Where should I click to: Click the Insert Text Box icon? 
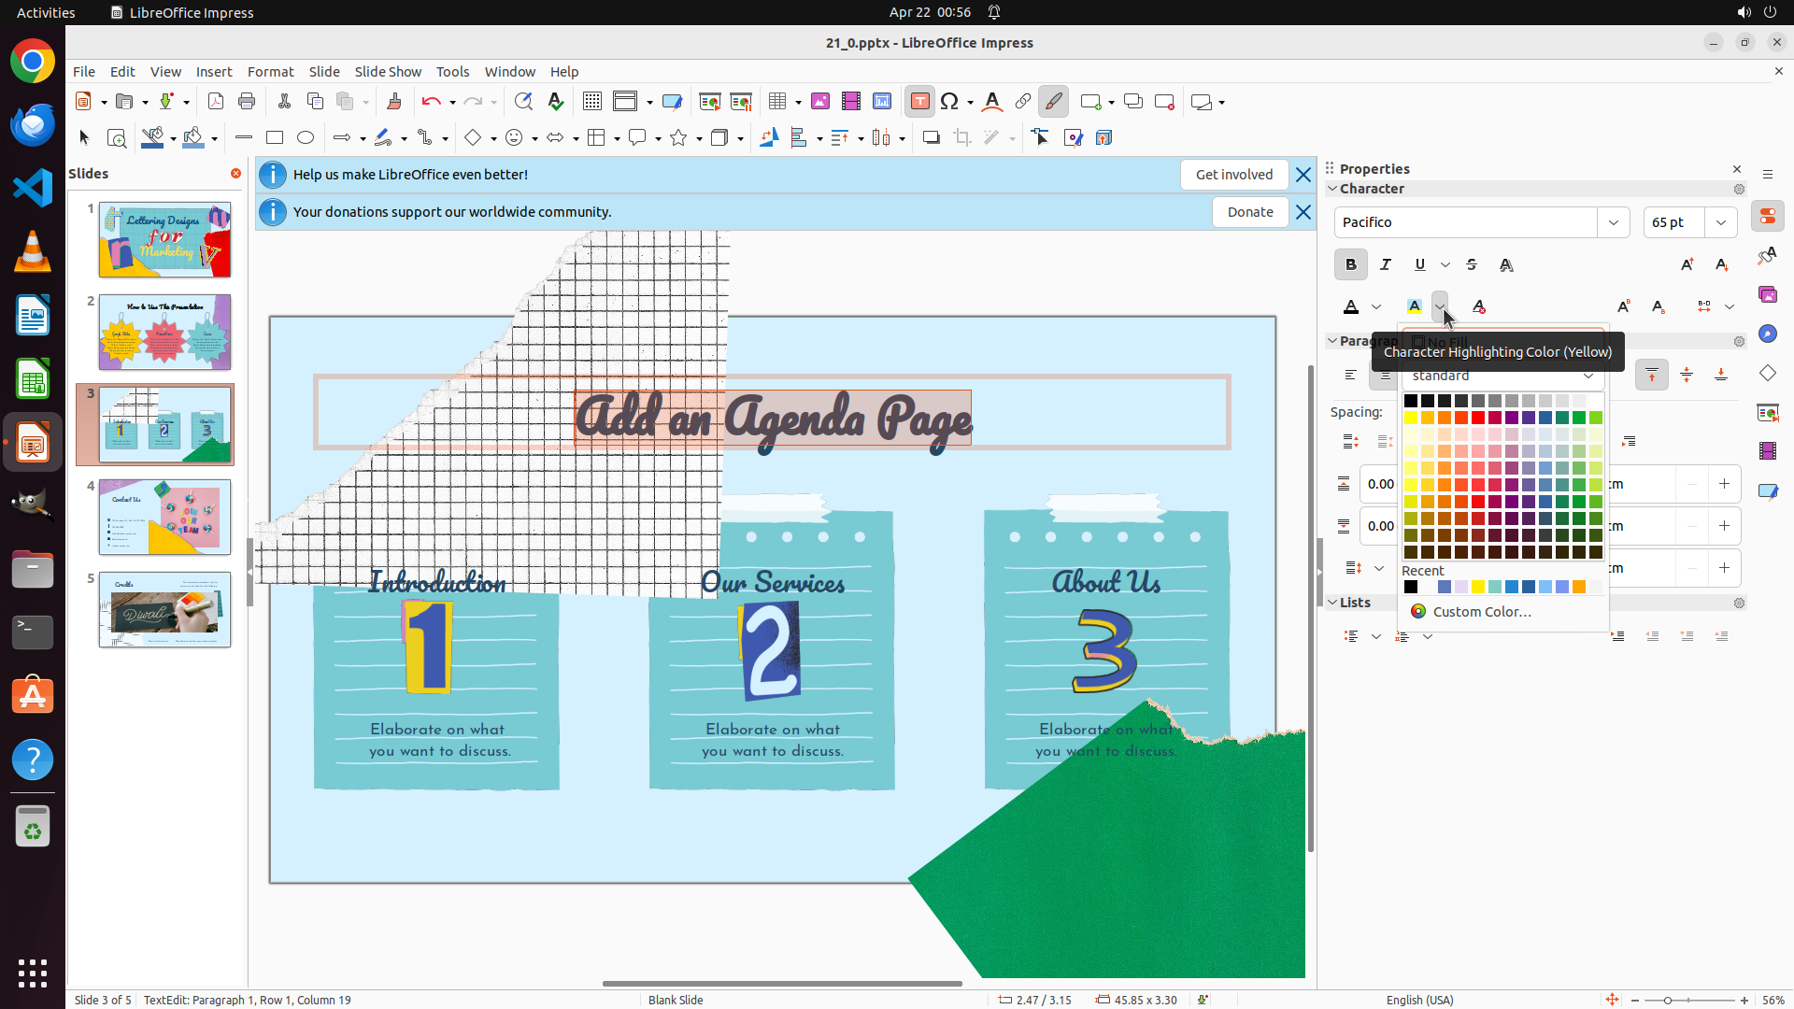(x=919, y=102)
